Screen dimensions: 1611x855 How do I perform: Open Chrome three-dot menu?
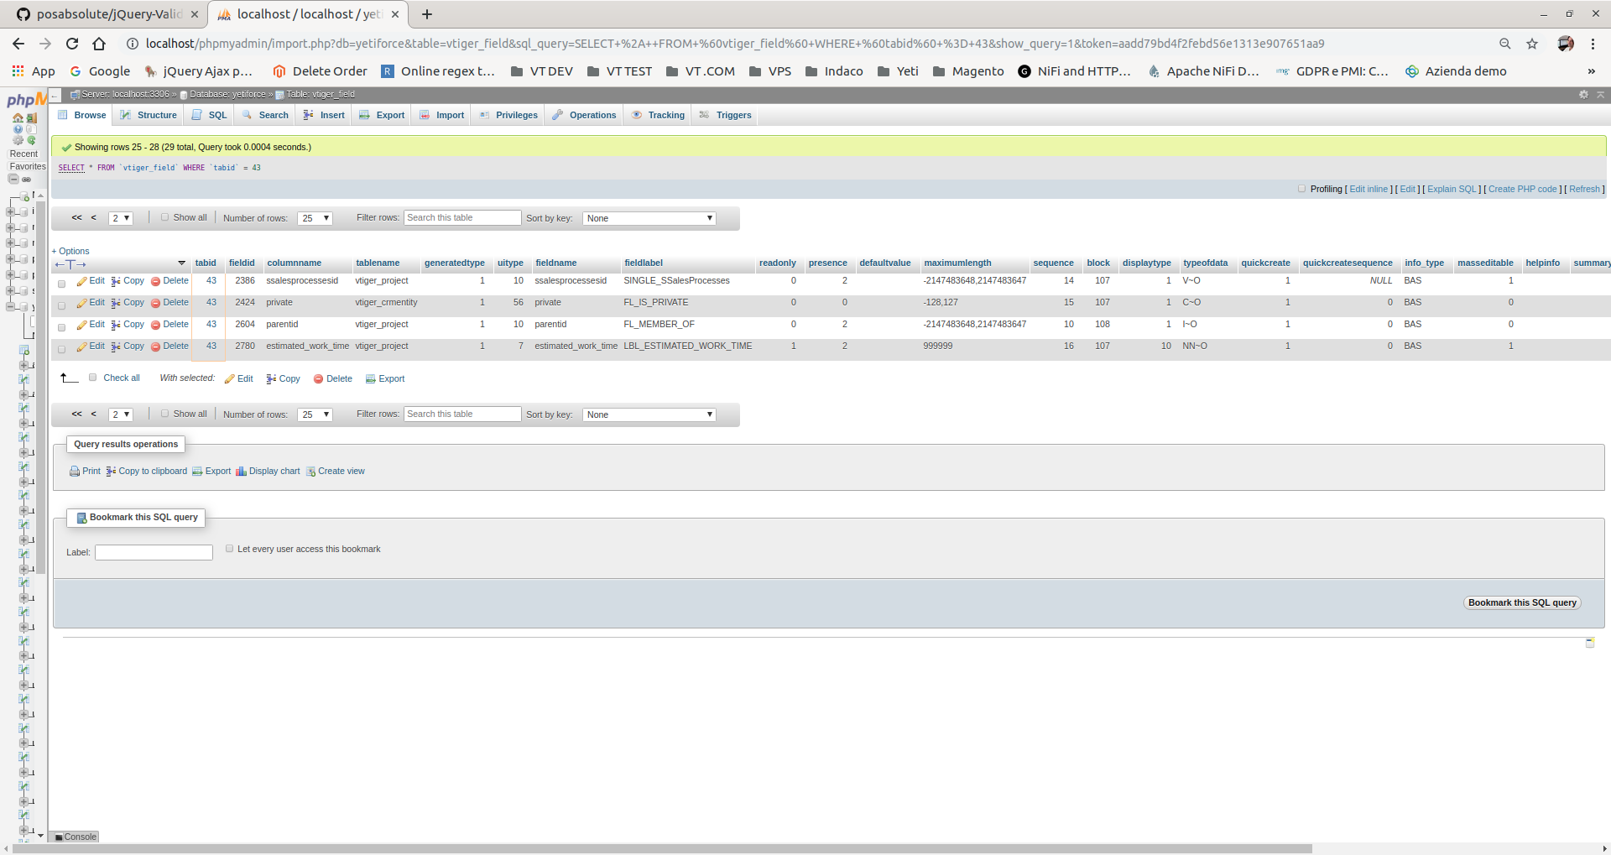point(1593,44)
